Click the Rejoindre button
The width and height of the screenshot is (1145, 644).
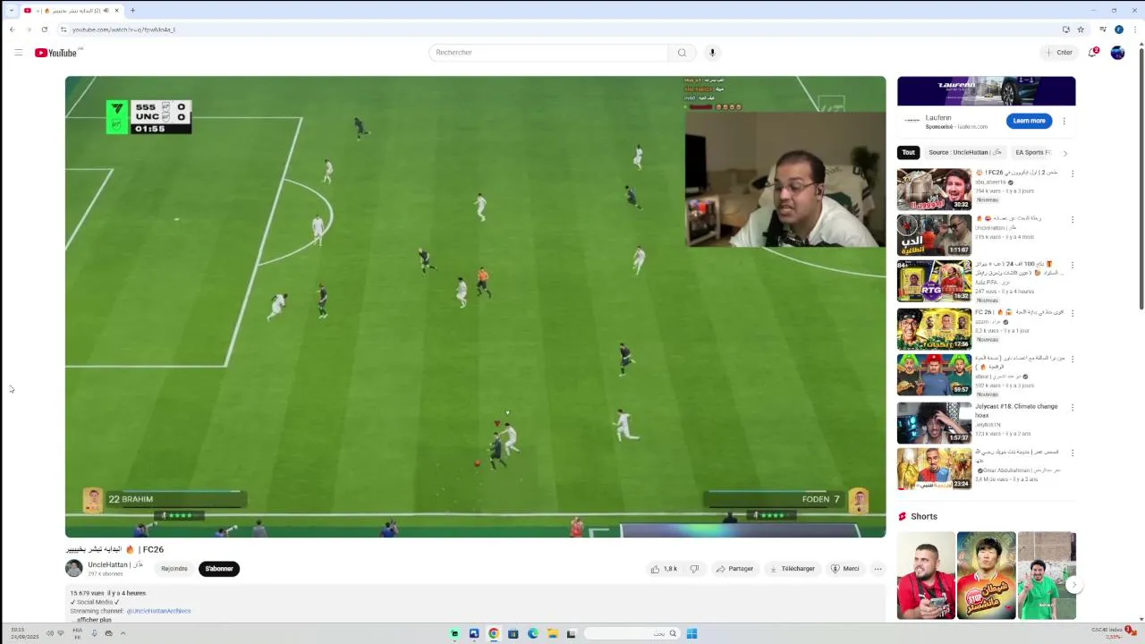click(174, 569)
